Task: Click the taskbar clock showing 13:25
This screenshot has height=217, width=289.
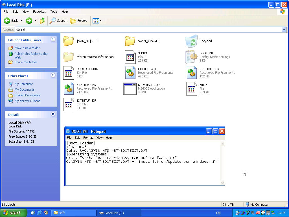Action: [x=281, y=213]
